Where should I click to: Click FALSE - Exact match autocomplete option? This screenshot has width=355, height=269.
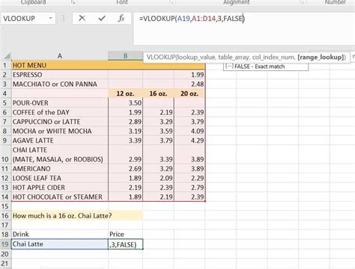pos(266,67)
